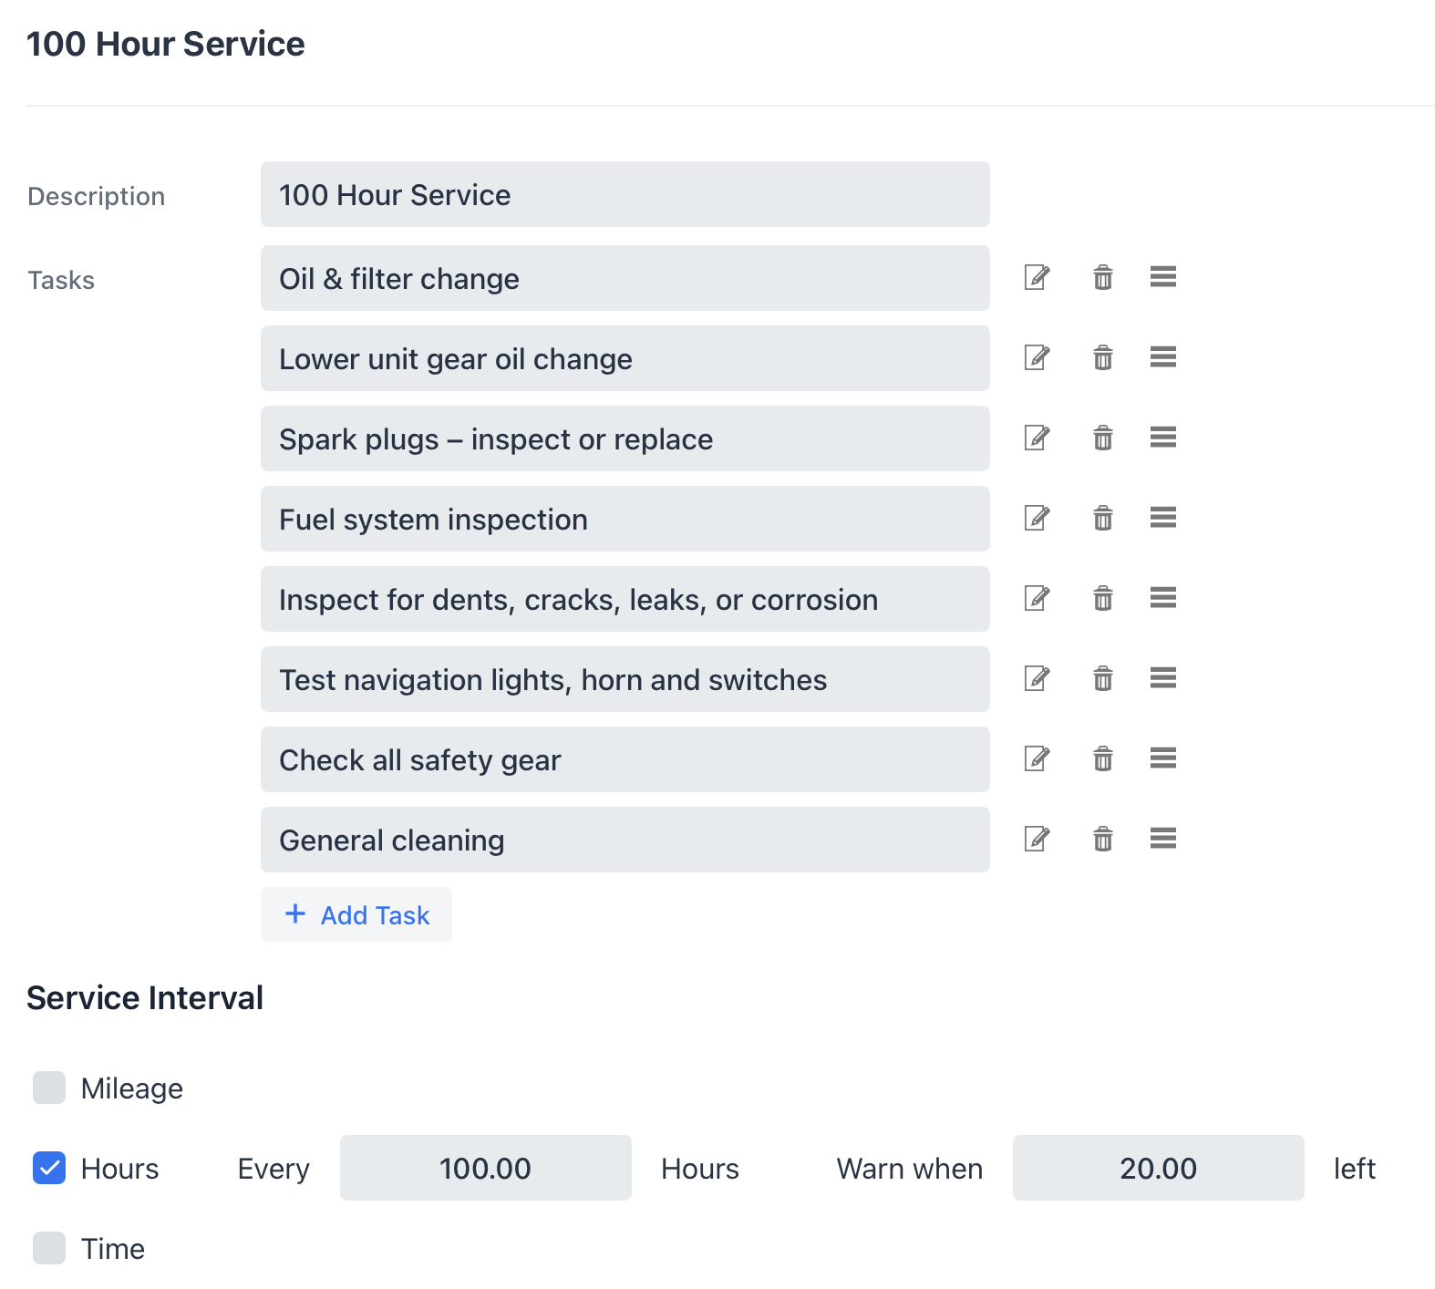Delete Lower unit gear oil change task
The width and height of the screenshot is (1435, 1289).
[x=1103, y=357]
